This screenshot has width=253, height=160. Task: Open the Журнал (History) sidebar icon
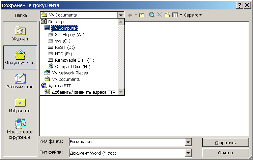(20, 33)
